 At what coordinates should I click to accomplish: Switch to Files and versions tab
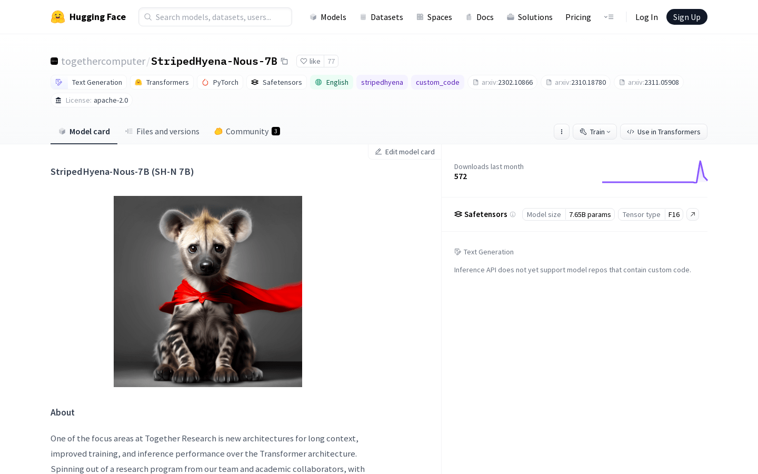(x=162, y=132)
